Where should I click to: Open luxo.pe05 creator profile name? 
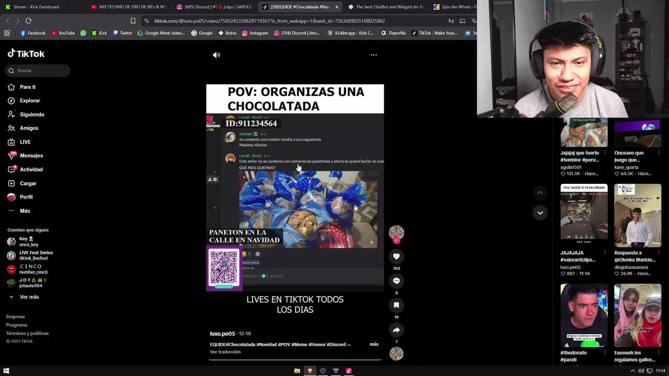tap(222, 334)
